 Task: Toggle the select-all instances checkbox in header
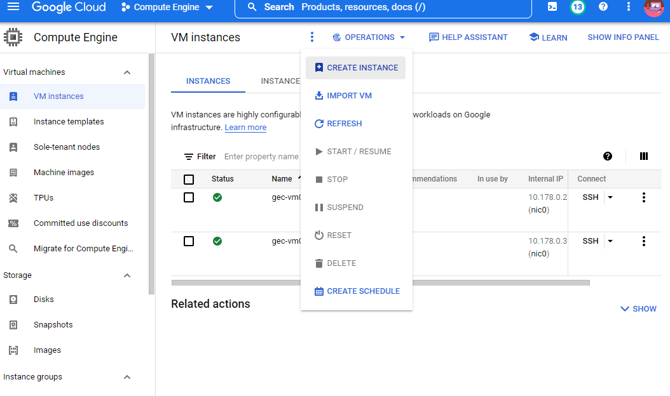[188, 179]
